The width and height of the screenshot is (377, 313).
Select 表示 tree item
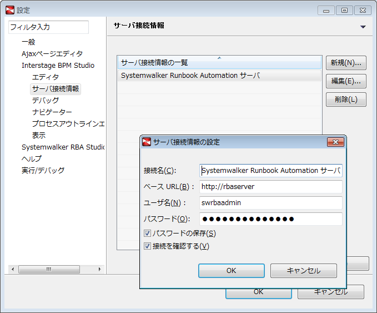(x=39, y=135)
